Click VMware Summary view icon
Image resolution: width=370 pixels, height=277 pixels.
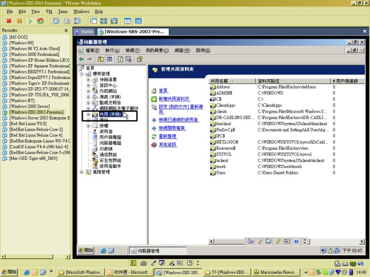pyautogui.click(x=128, y=21)
